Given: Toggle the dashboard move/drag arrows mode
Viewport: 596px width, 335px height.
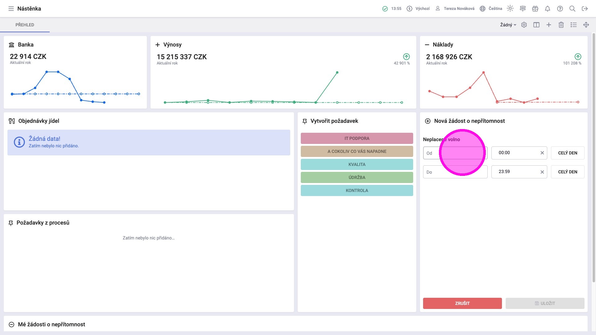Looking at the screenshot, I should coord(586,25).
